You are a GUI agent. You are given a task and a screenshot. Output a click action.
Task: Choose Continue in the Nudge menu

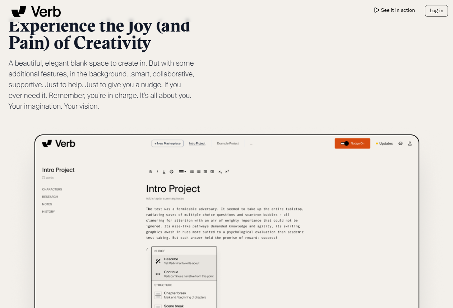(x=184, y=274)
